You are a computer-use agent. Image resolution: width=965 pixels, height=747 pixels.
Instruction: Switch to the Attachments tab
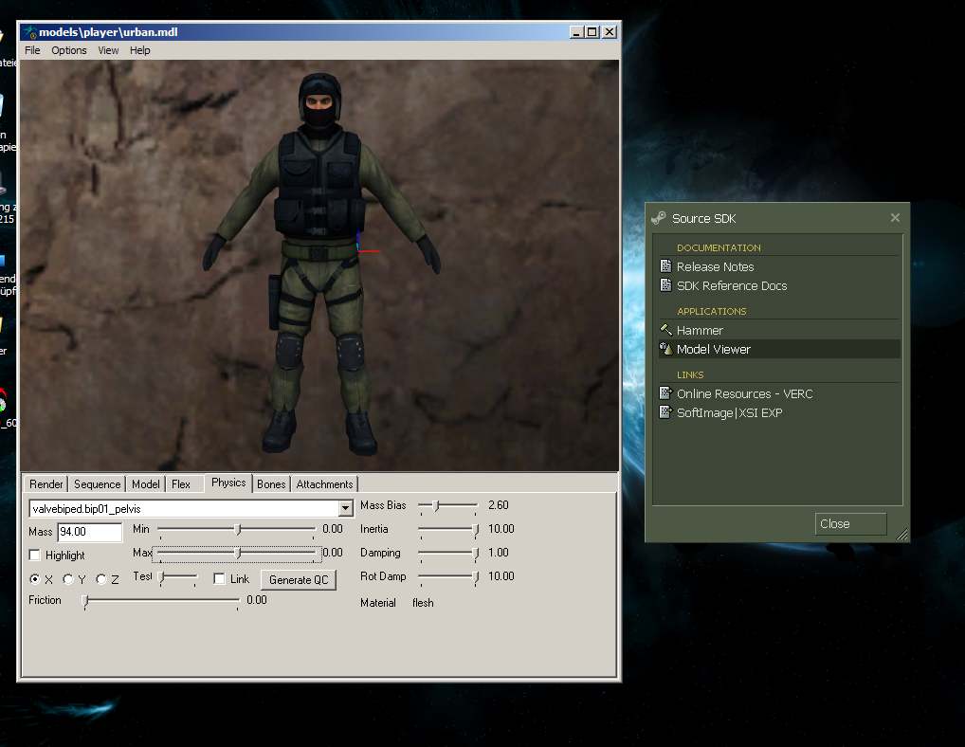pyautogui.click(x=324, y=484)
